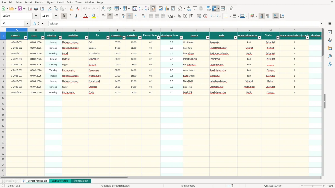Toggle Freeze Rows and Columns

214,9
